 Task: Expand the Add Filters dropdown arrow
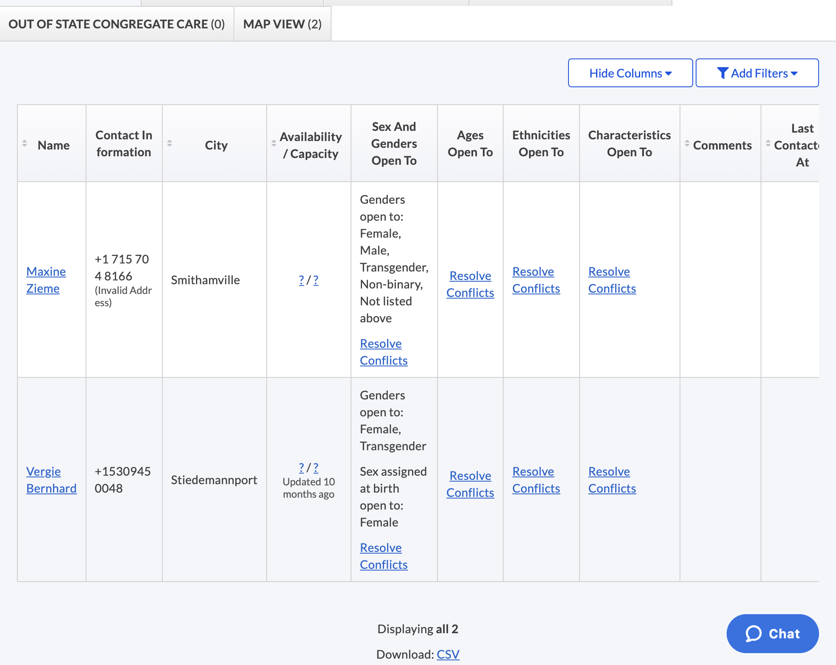(794, 73)
